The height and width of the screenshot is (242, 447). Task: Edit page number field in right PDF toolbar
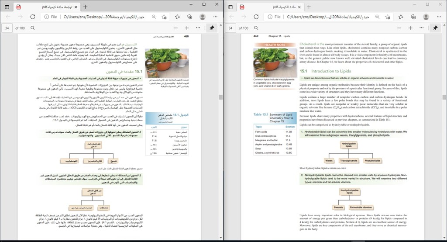[x=230, y=28]
